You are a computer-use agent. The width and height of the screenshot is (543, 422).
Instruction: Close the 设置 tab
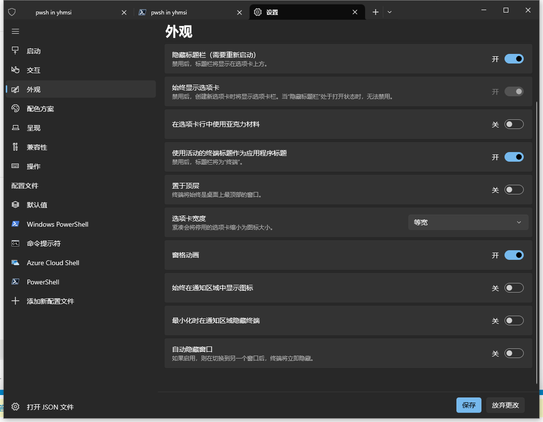(x=354, y=13)
